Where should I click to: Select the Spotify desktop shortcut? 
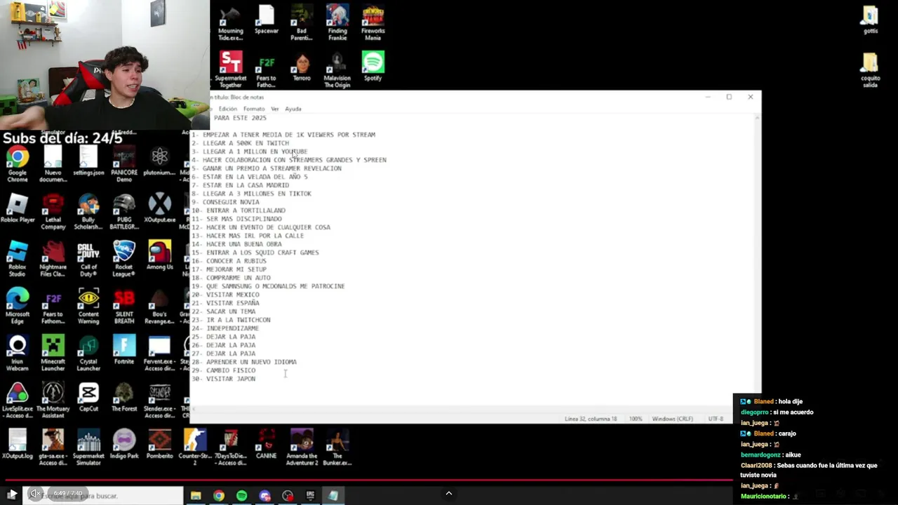(373, 67)
